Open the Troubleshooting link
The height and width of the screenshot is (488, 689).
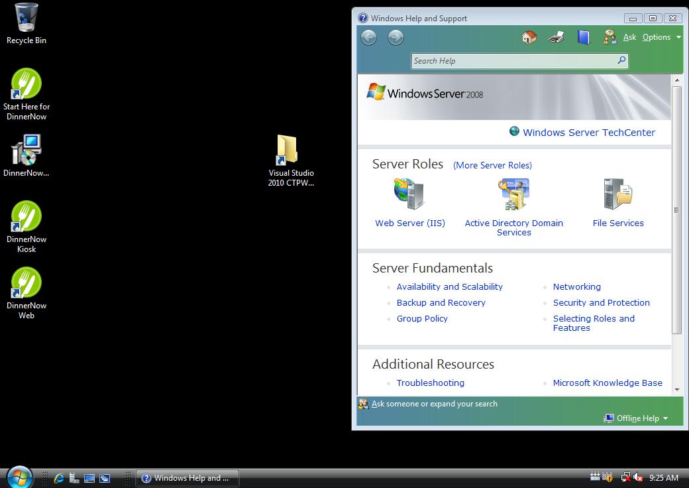click(430, 383)
